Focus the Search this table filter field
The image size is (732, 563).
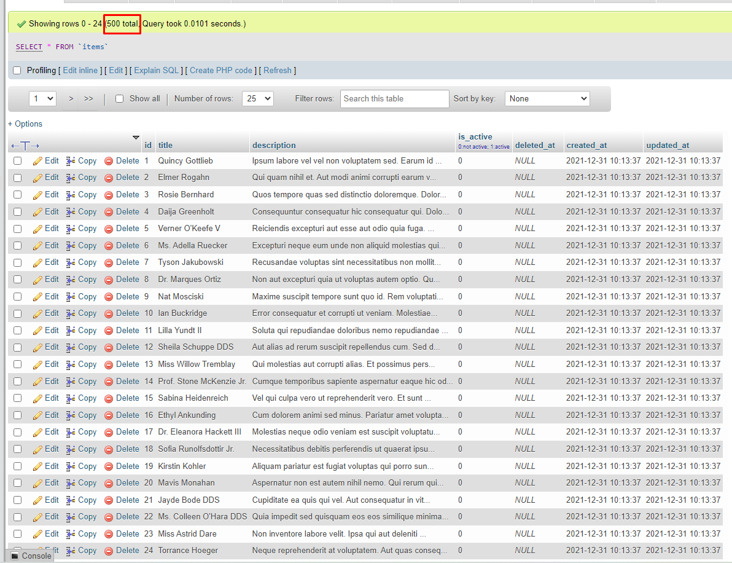[x=394, y=98]
